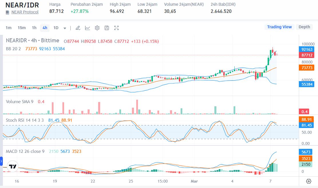Select the 1h timeframe
Image resolution: width=318 pixels, height=188 pixels.
(34, 28)
